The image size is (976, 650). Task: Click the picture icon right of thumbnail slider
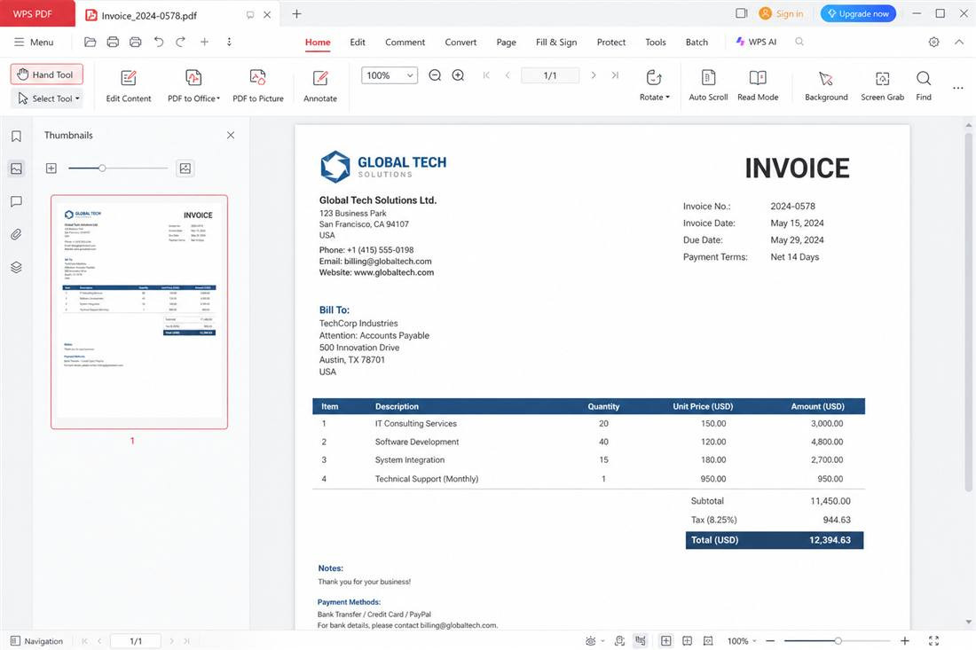point(185,168)
